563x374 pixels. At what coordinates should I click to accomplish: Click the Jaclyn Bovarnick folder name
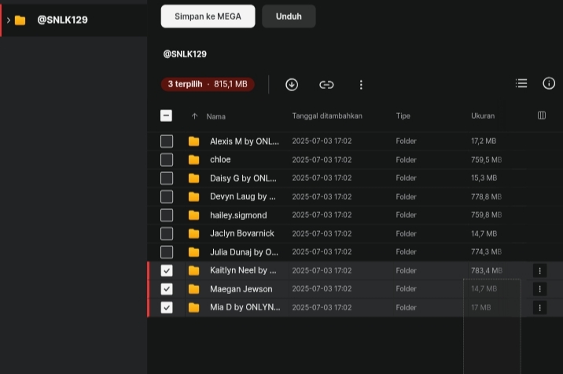click(x=242, y=233)
